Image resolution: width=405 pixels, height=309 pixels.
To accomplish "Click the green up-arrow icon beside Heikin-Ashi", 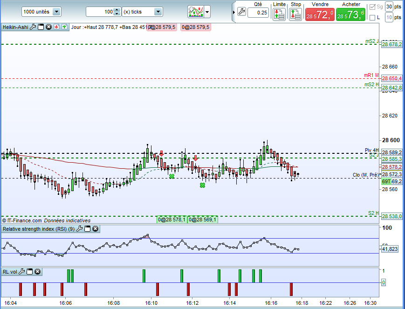I will (65, 27).
